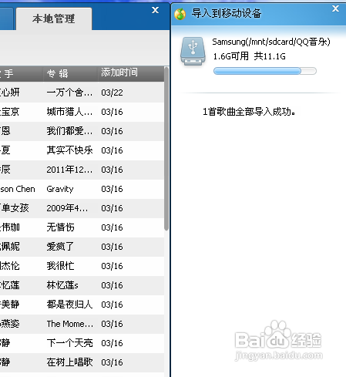346x377 pixels.
Task: Select the album 2009年4… row
Action: tap(82, 208)
